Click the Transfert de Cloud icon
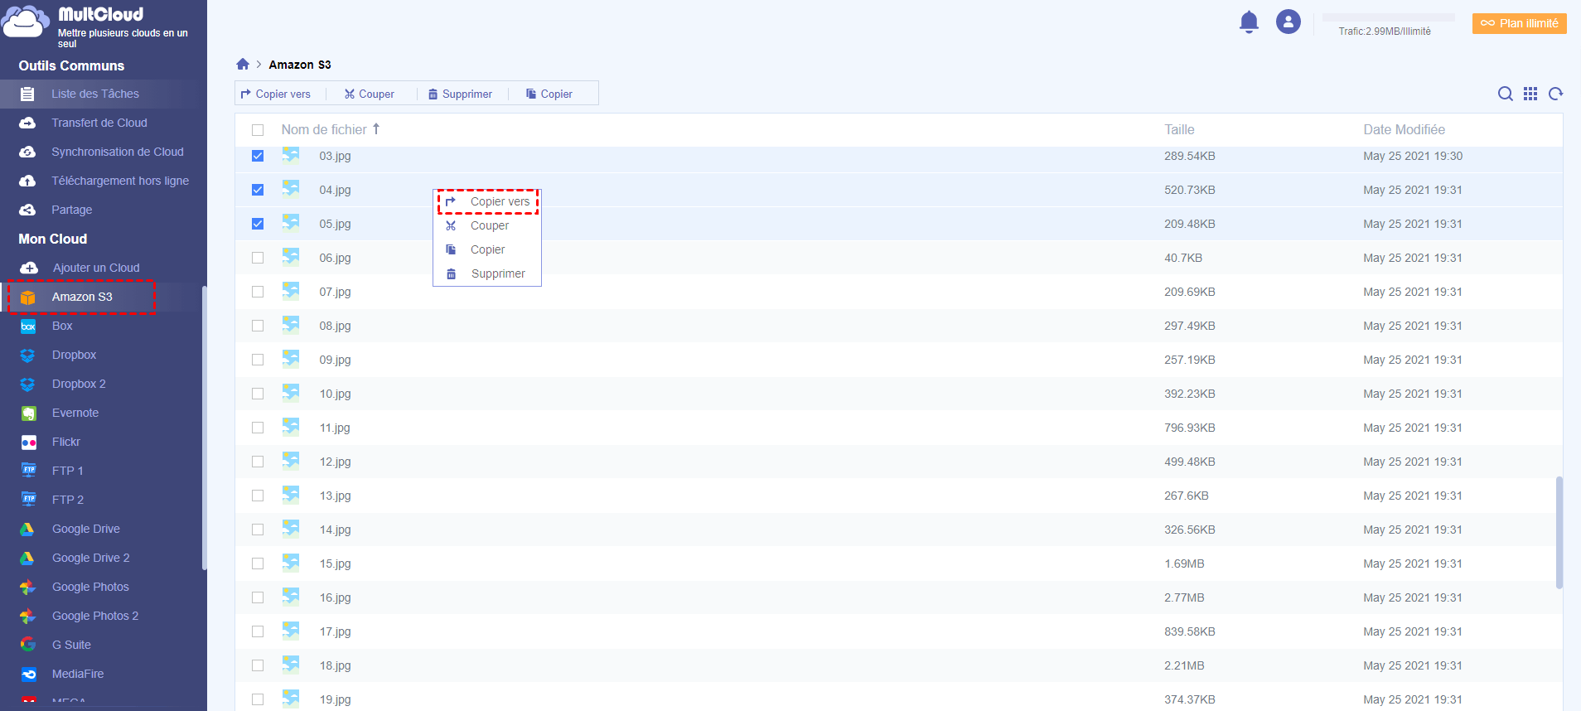 coord(27,123)
